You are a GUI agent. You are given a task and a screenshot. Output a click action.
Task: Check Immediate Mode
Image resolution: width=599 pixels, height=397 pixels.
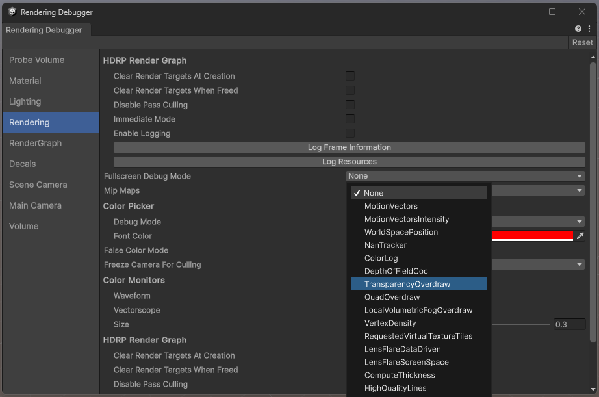pyautogui.click(x=350, y=119)
